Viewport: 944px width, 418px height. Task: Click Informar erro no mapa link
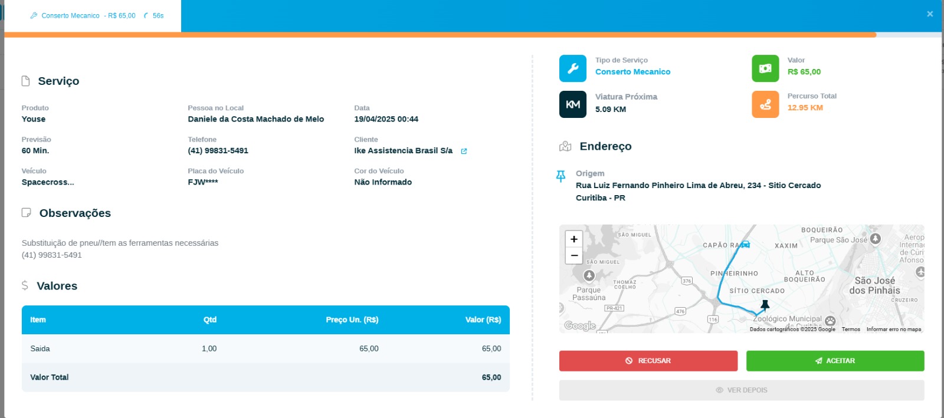(x=893, y=330)
